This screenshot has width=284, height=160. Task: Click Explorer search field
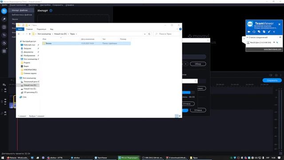pos(167,34)
